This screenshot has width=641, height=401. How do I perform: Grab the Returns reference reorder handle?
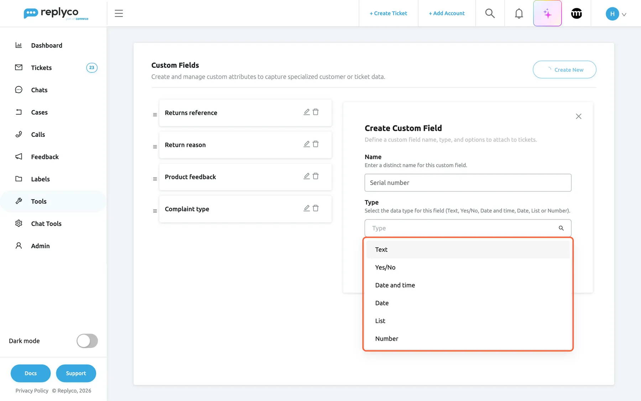155,115
